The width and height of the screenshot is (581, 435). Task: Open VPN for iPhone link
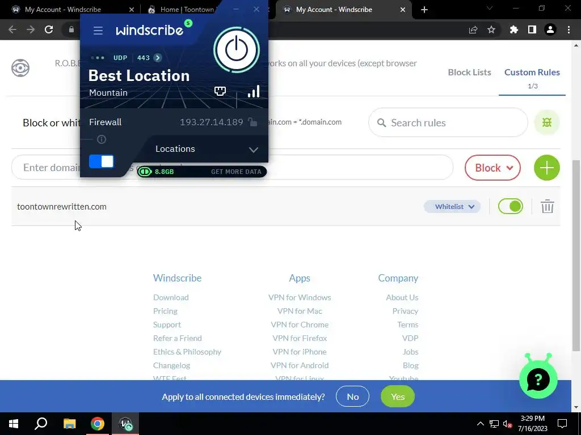(300, 352)
